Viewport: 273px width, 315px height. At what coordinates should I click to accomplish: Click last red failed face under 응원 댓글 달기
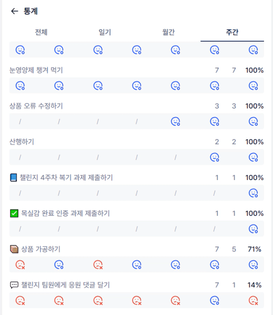click(253, 301)
